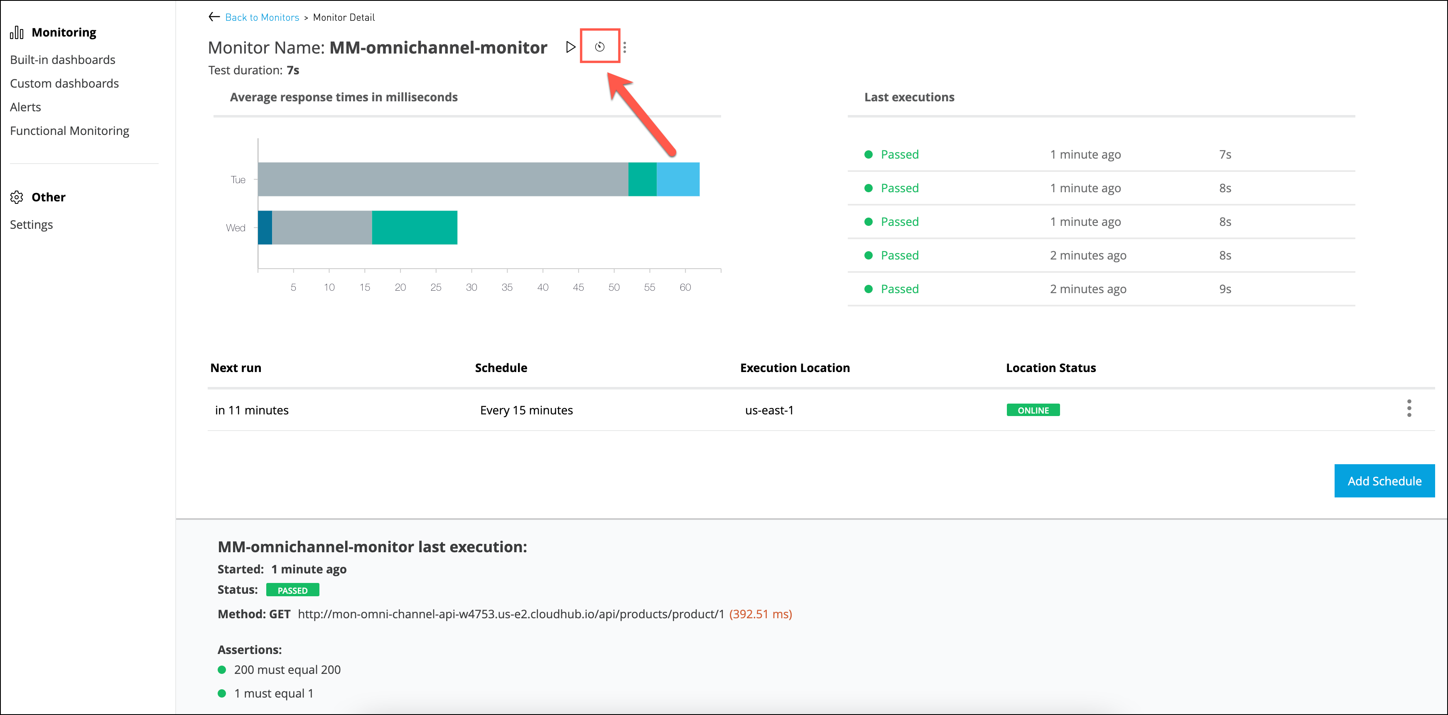Go to Back to Monitors link
Viewport: 1448px width, 715px height.
tap(262, 17)
